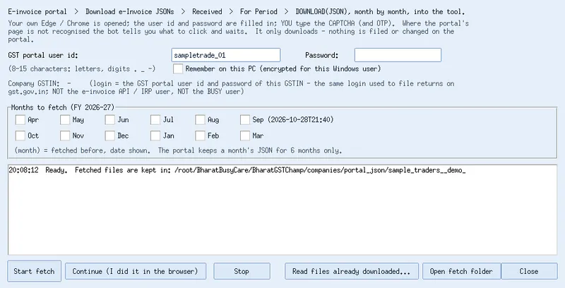Tick the Jul month checkbox
Image resolution: width=565 pixels, height=288 pixels.
155,119
